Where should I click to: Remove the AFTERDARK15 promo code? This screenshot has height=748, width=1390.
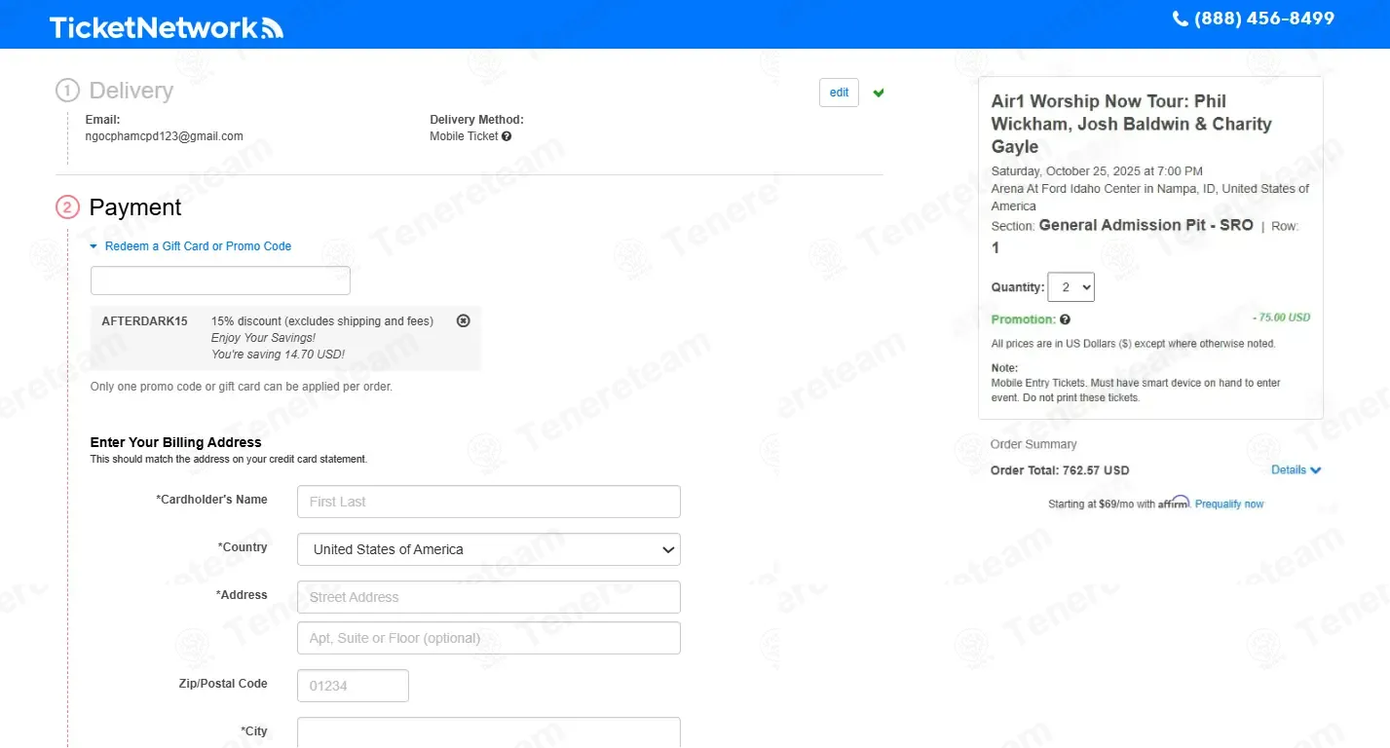click(463, 320)
